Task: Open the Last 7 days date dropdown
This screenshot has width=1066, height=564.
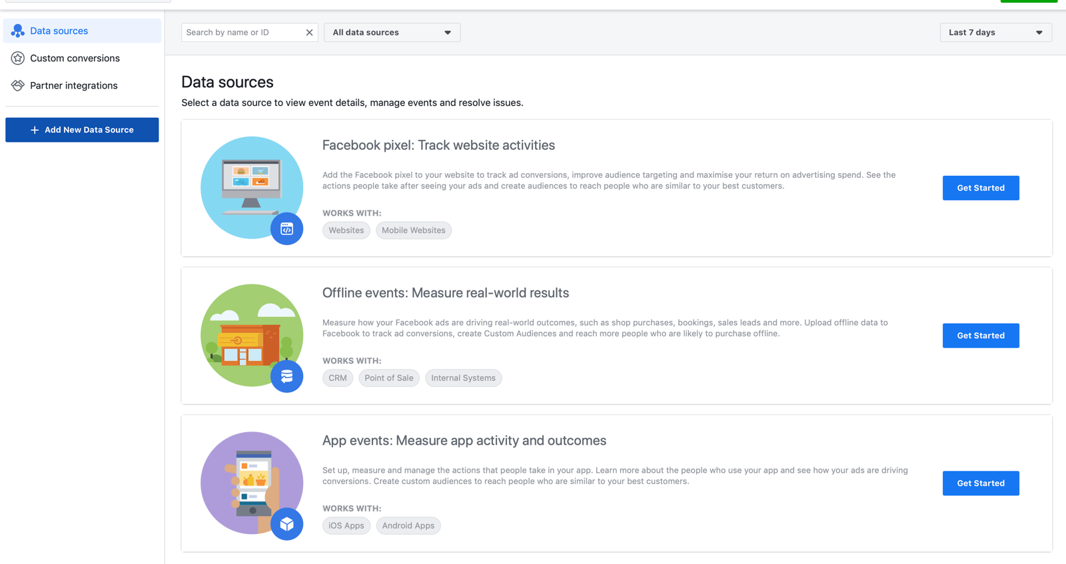Action: tap(995, 33)
